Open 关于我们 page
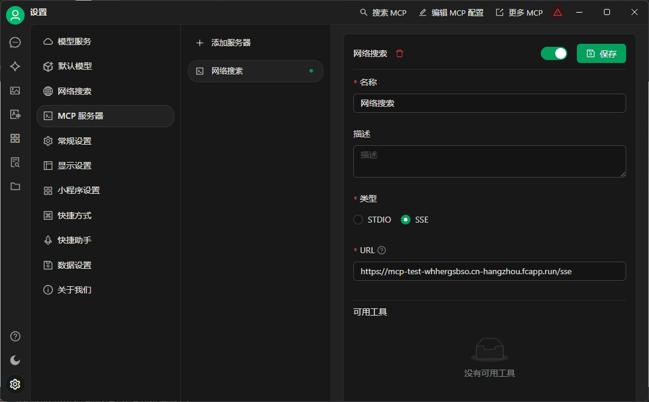Viewport: 649px width, 402px height. pyautogui.click(x=106, y=290)
